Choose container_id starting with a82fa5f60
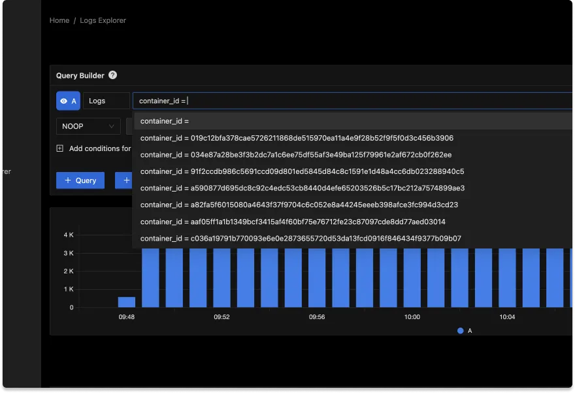Viewport: 575px width, 393px height. coord(353,205)
